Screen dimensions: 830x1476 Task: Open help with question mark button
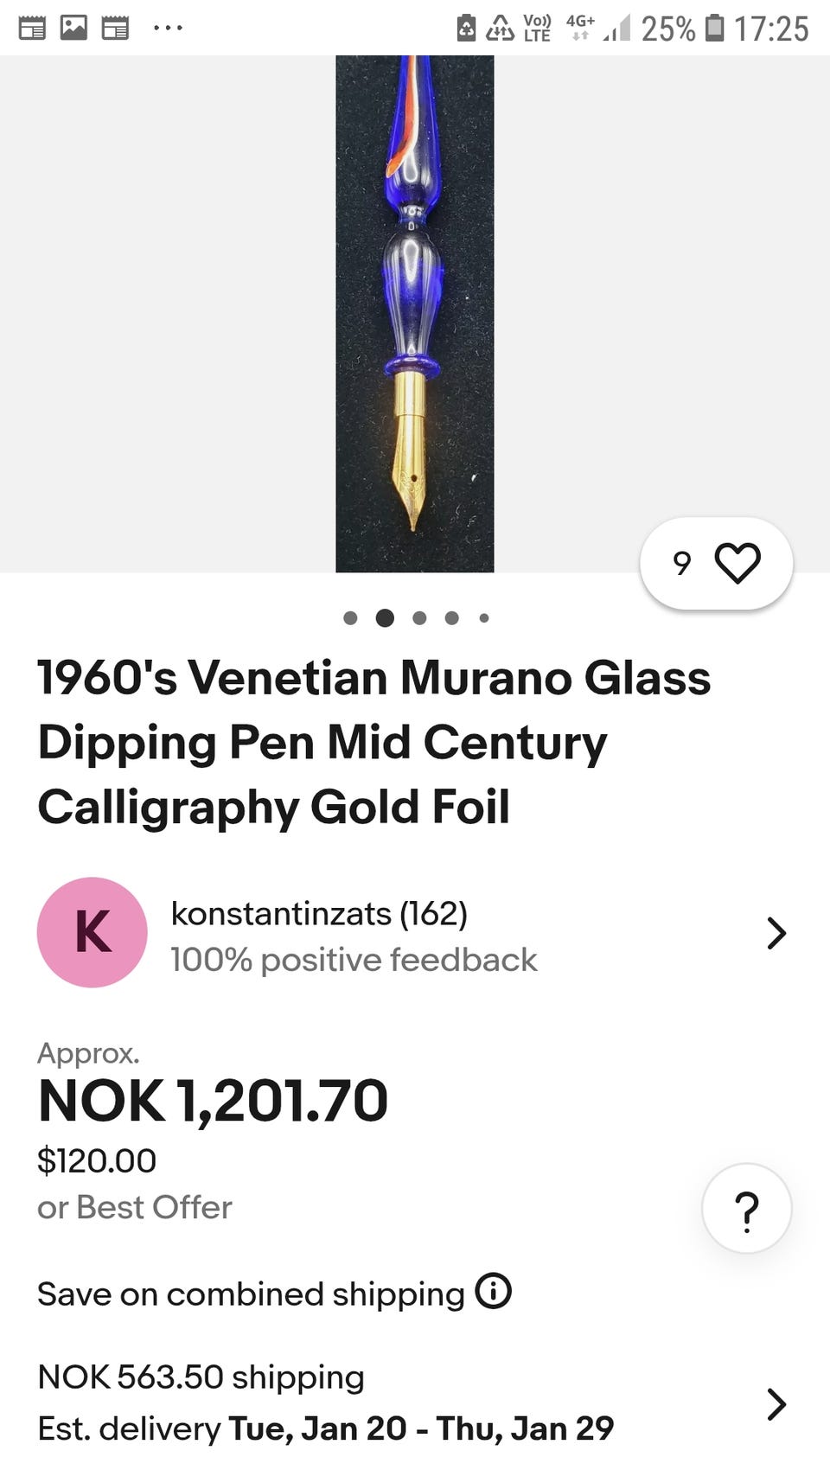click(x=746, y=1209)
